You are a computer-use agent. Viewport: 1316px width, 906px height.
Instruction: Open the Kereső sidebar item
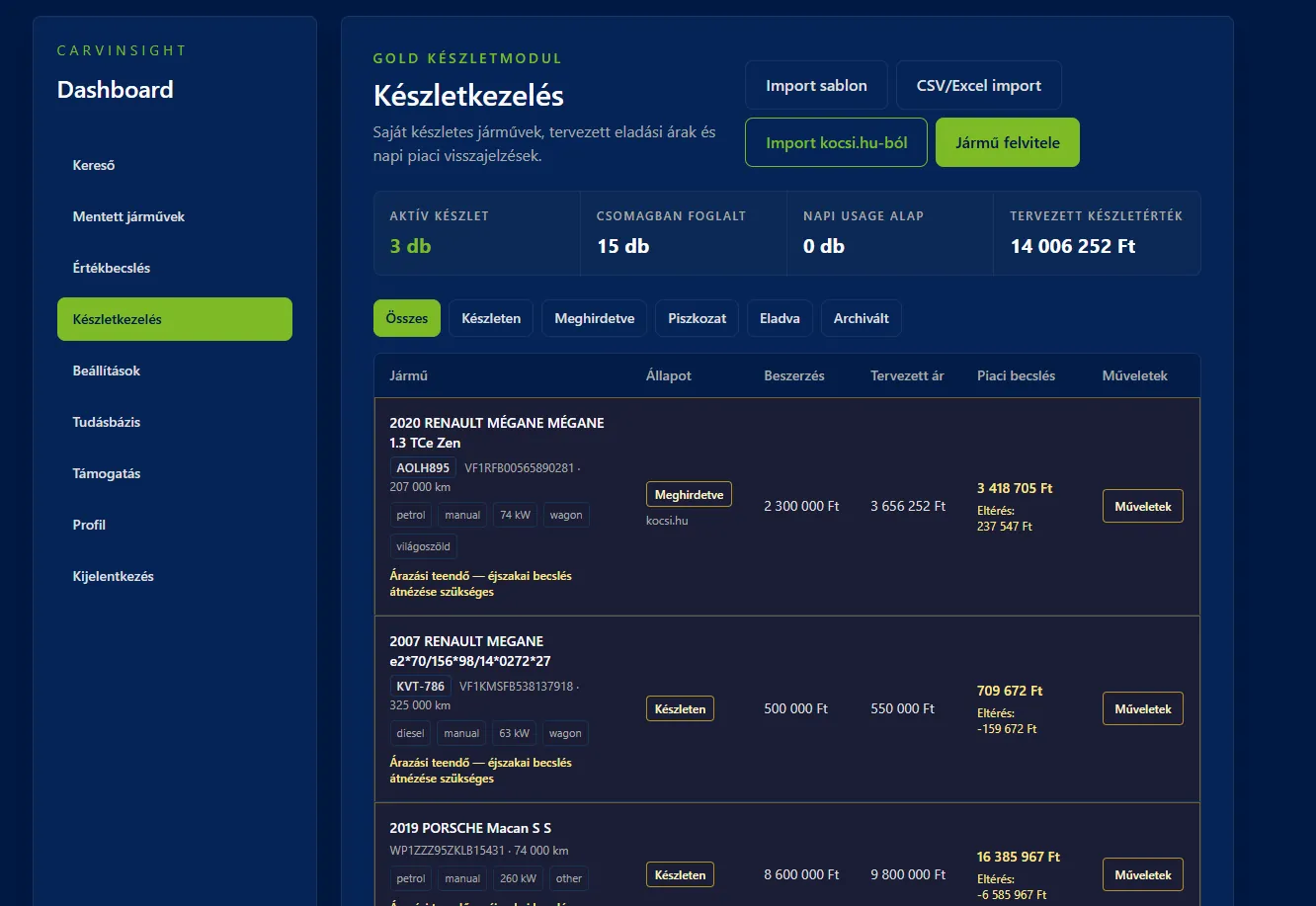coord(175,165)
